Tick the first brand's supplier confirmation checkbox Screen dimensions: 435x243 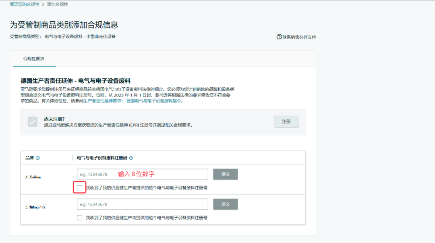pos(80,187)
